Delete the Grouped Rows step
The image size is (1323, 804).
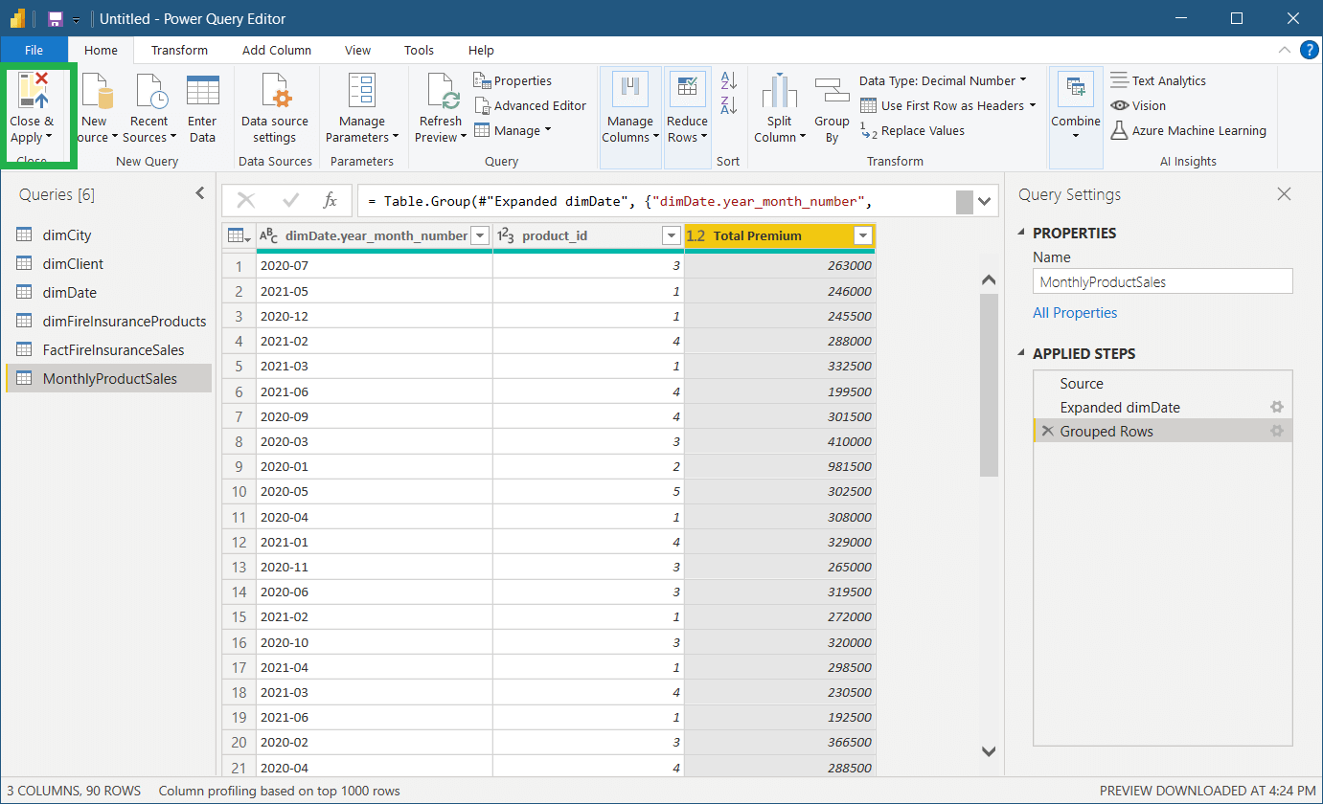pyautogui.click(x=1047, y=432)
